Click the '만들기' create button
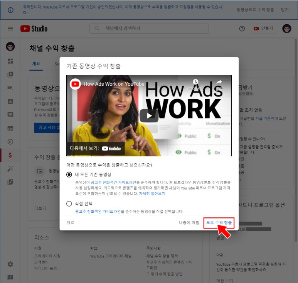The height and width of the screenshot is (283, 298). pos(264,29)
